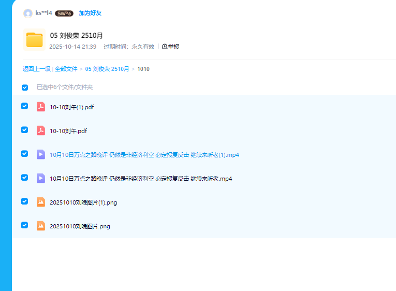Uncheck the checkbox for 10-10刘午(1).pdf
396x291 pixels.
[x=24, y=106]
